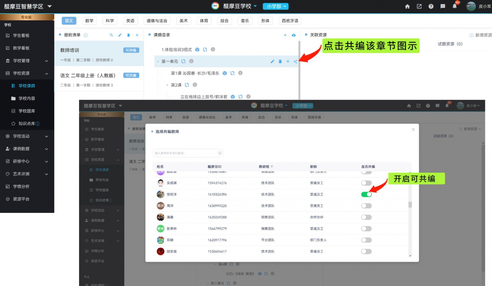The image size is (492, 286).
Task: Turn on co-editing toggle for 吴成瑞
Action: (x=366, y=183)
